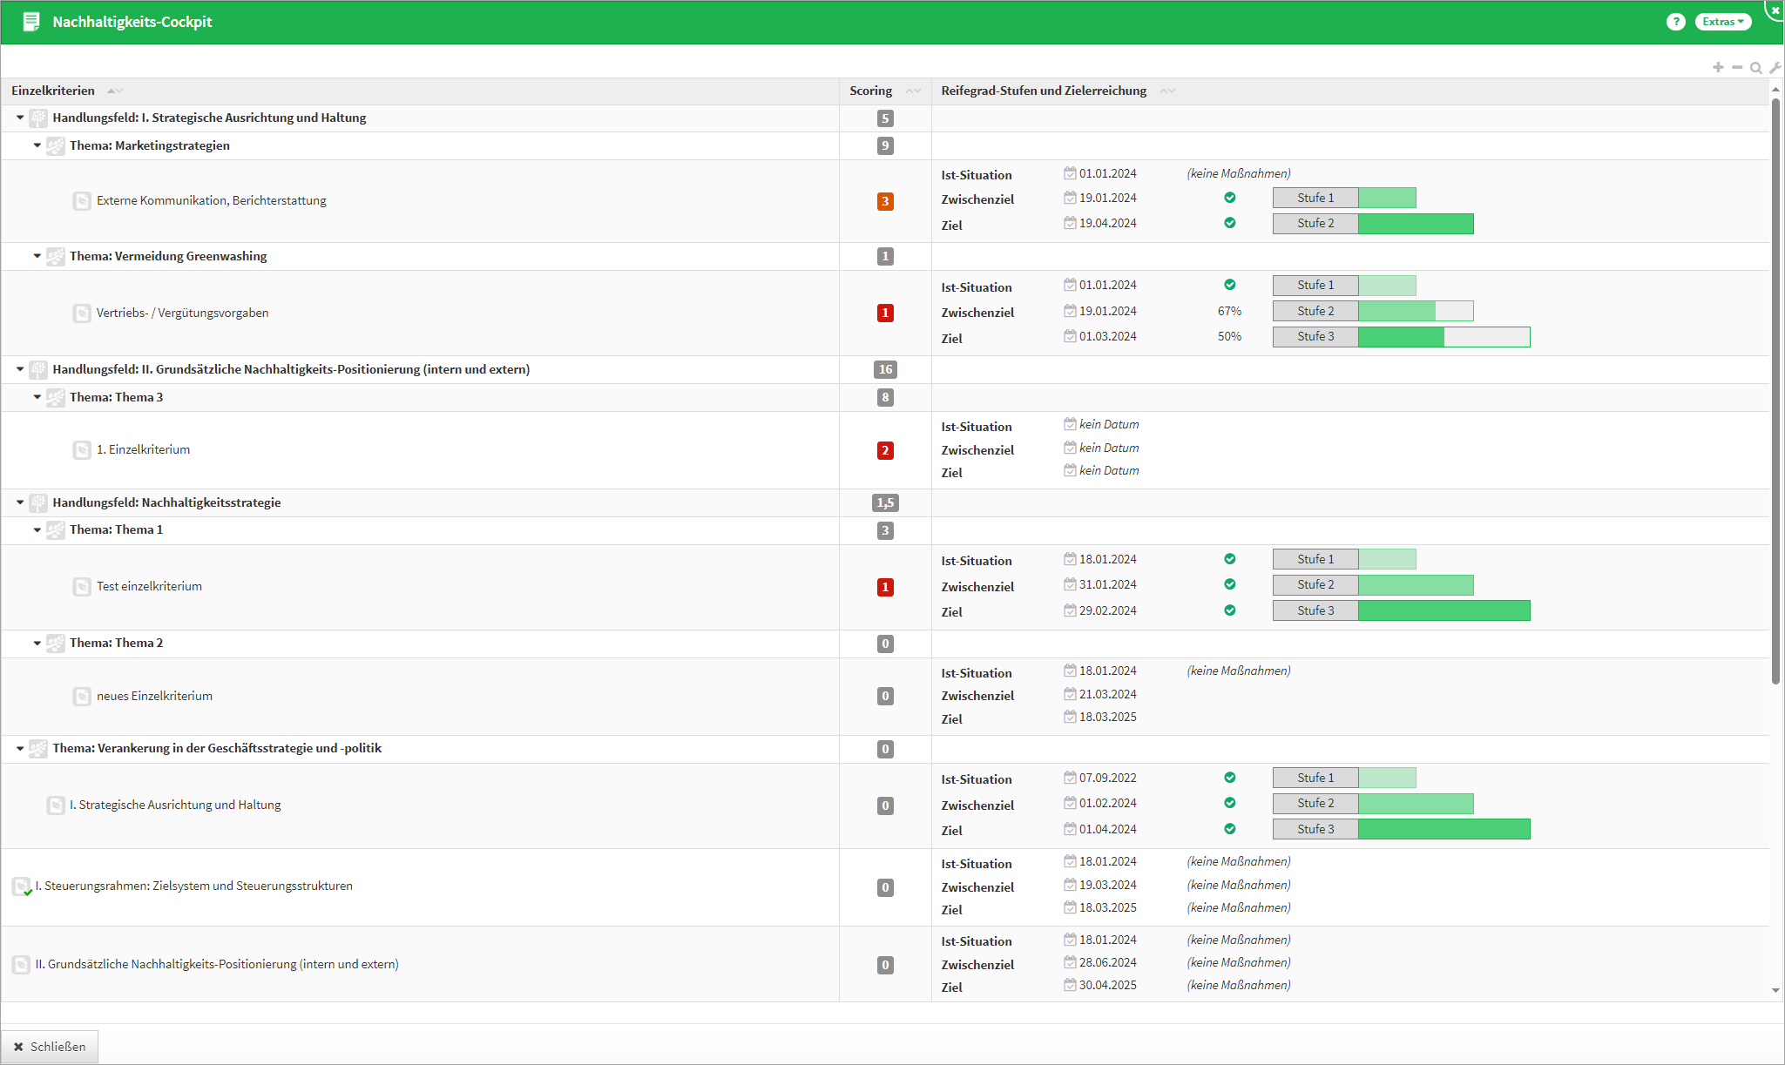Open the Extras dropdown menu
The height and width of the screenshot is (1065, 1785).
[1722, 22]
